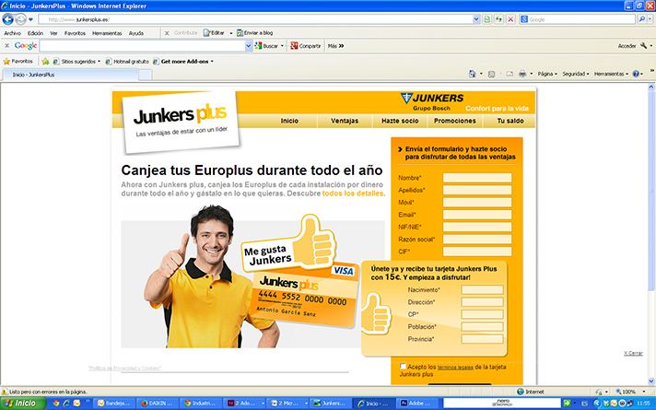The width and height of the screenshot is (656, 410).
Task: Click the green Refresh page icon
Action: 498,19
